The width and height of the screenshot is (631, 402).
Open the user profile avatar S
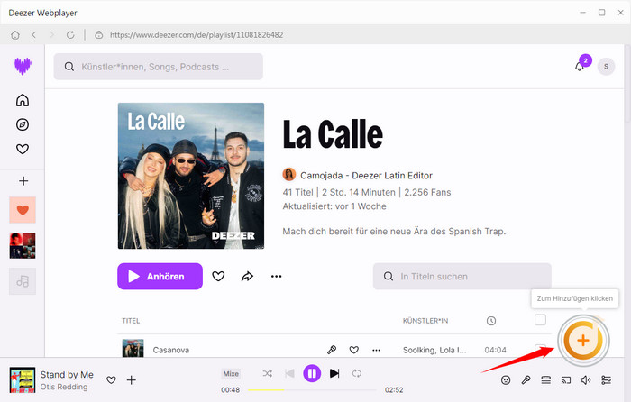coord(606,67)
